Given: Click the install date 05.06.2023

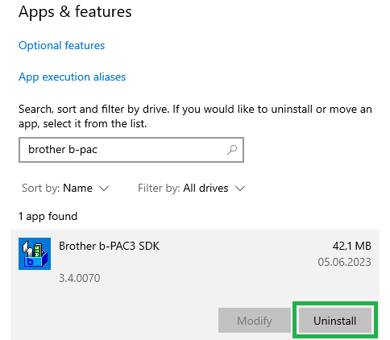Looking at the screenshot, I should [x=344, y=262].
